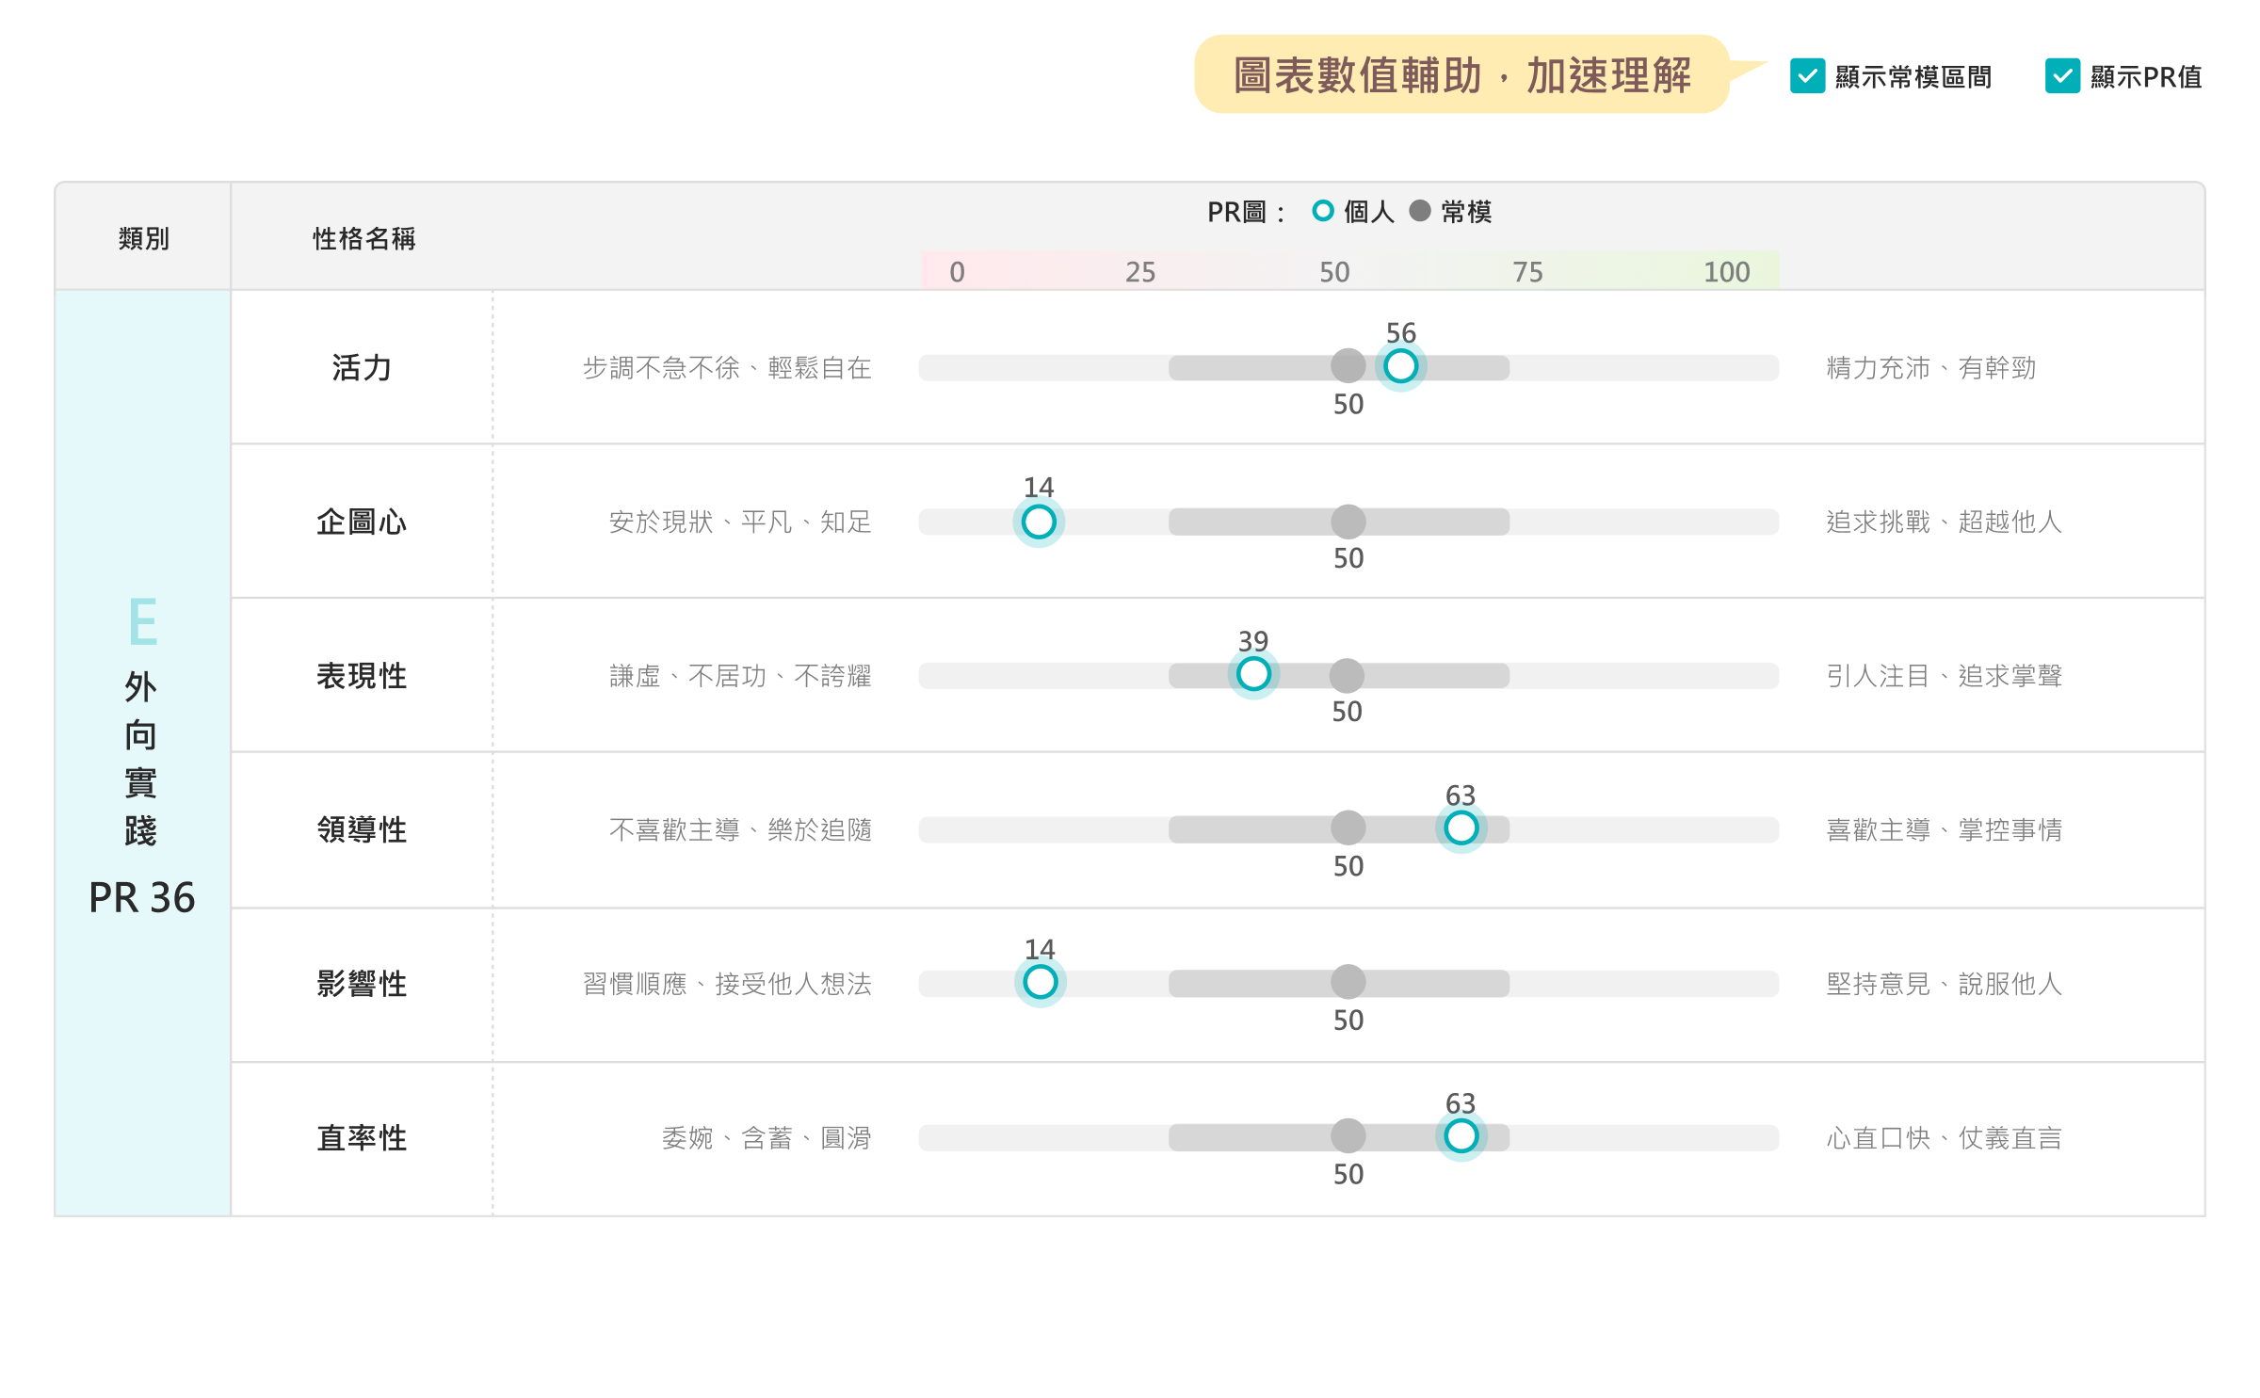The image size is (2260, 1398).
Task: Click the 直率性 norm range bar
Action: [x=1243, y=1137]
